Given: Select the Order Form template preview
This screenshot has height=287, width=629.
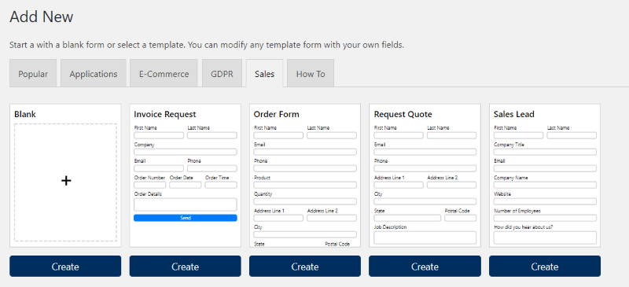Looking at the screenshot, I should (305, 176).
